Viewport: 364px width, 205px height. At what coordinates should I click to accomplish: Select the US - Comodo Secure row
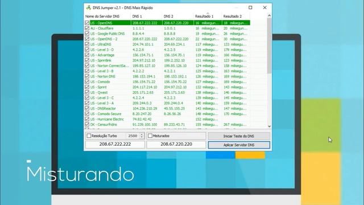pos(167,114)
